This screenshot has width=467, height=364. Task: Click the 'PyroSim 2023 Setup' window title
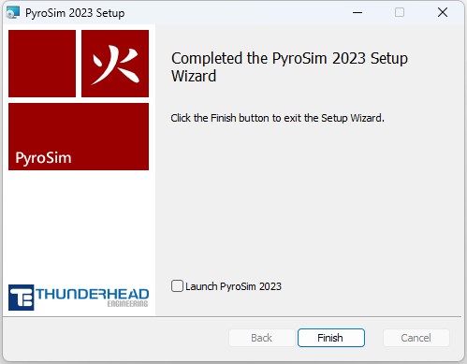(x=75, y=13)
